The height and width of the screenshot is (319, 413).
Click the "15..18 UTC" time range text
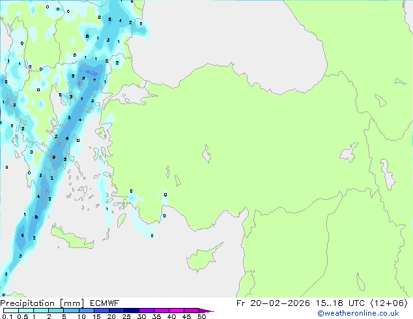[x=340, y=303]
